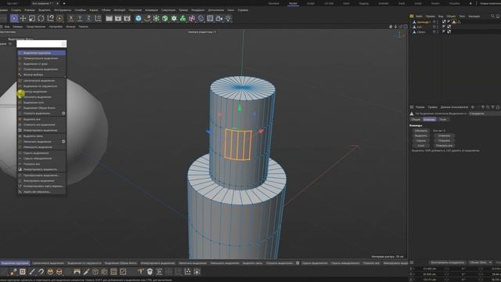This screenshot has height=282, width=501.
Task: Click the back arrow in Attribute Manager
Action: [473, 107]
